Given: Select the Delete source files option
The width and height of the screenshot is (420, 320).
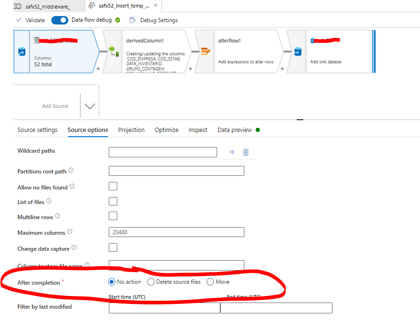Looking at the screenshot, I should (x=151, y=282).
